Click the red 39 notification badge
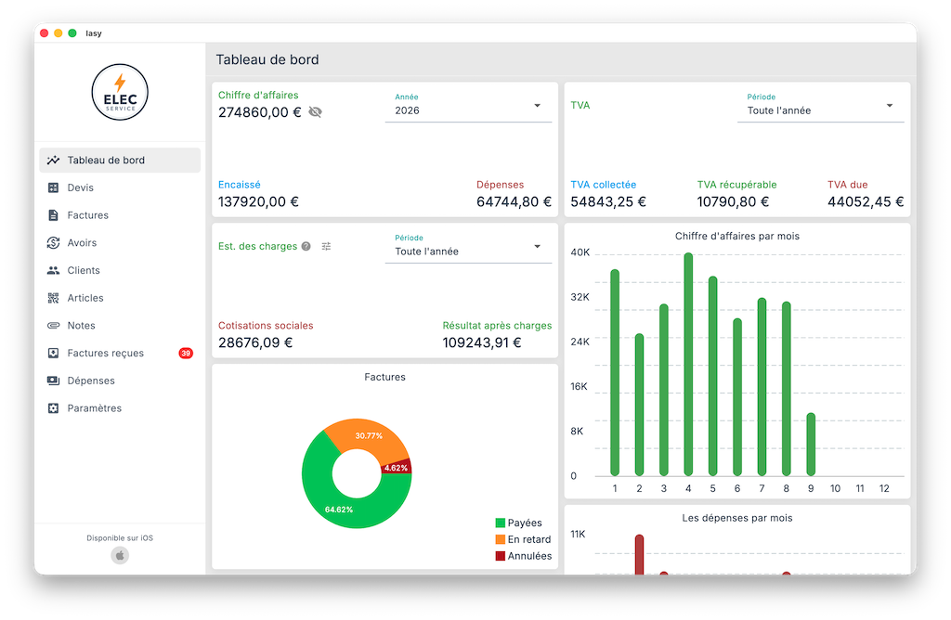This screenshot has width=951, height=620. [186, 354]
